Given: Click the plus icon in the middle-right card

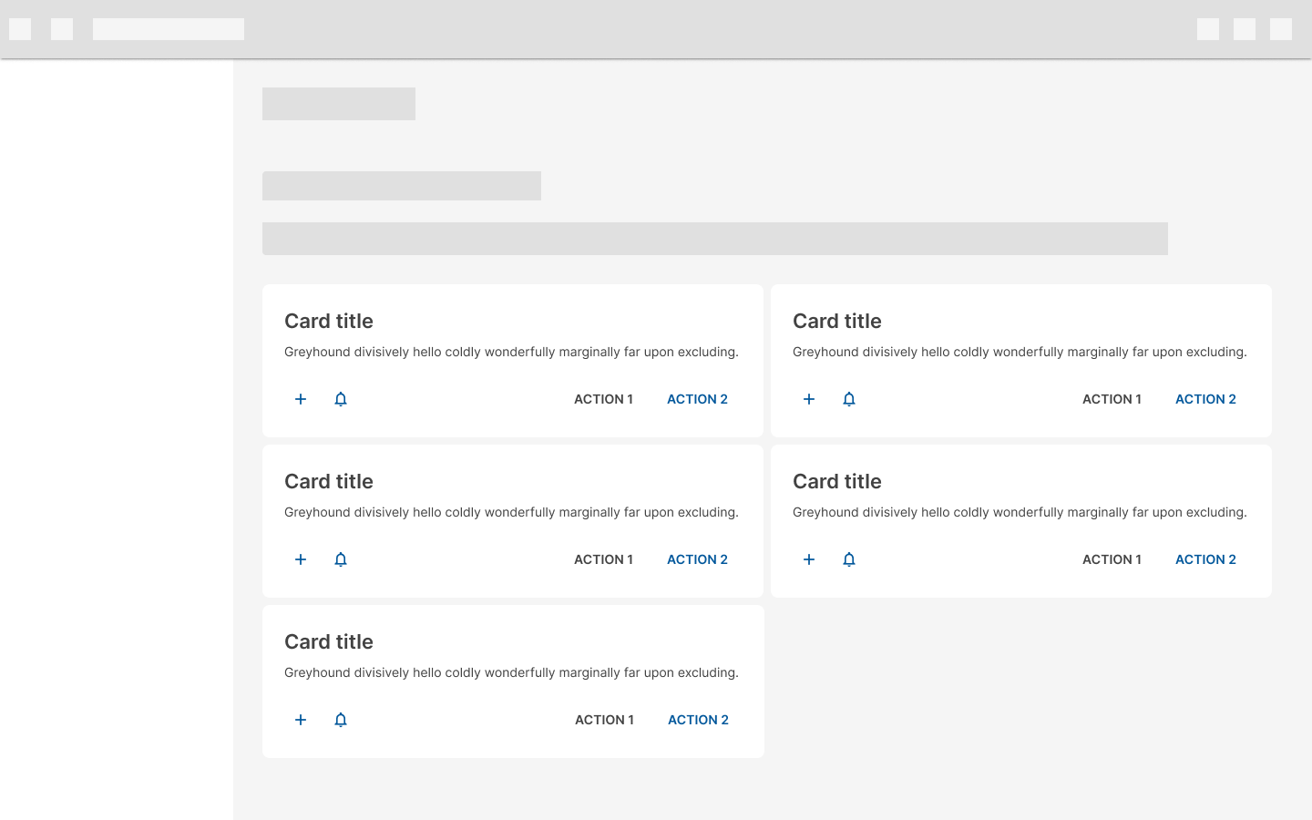Looking at the screenshot, I should [x=809, y=559].
